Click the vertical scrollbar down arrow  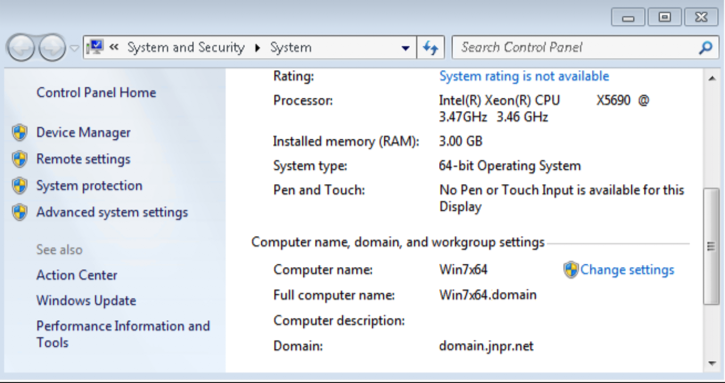(712, 363)
